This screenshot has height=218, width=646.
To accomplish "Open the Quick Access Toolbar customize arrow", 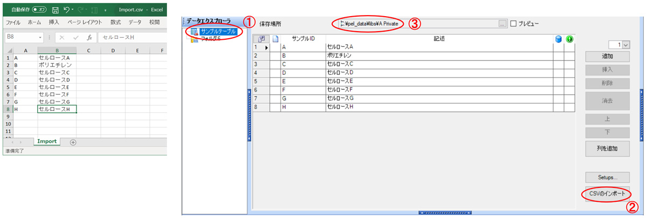I will click(106, 10).
